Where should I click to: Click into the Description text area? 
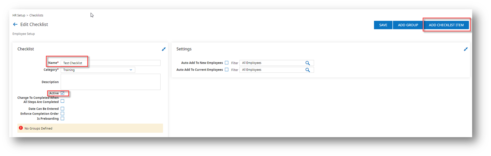(x=111, y=82)
